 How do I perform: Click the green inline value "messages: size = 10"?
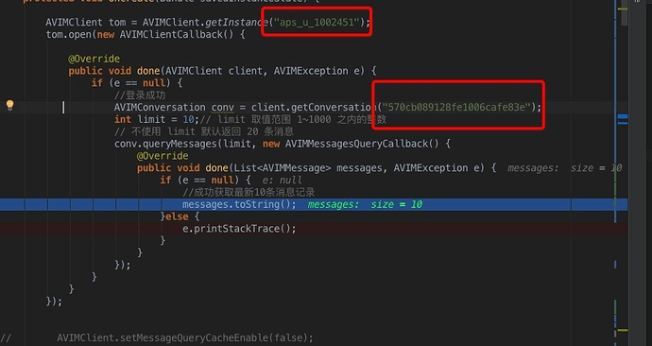point(365,204)
